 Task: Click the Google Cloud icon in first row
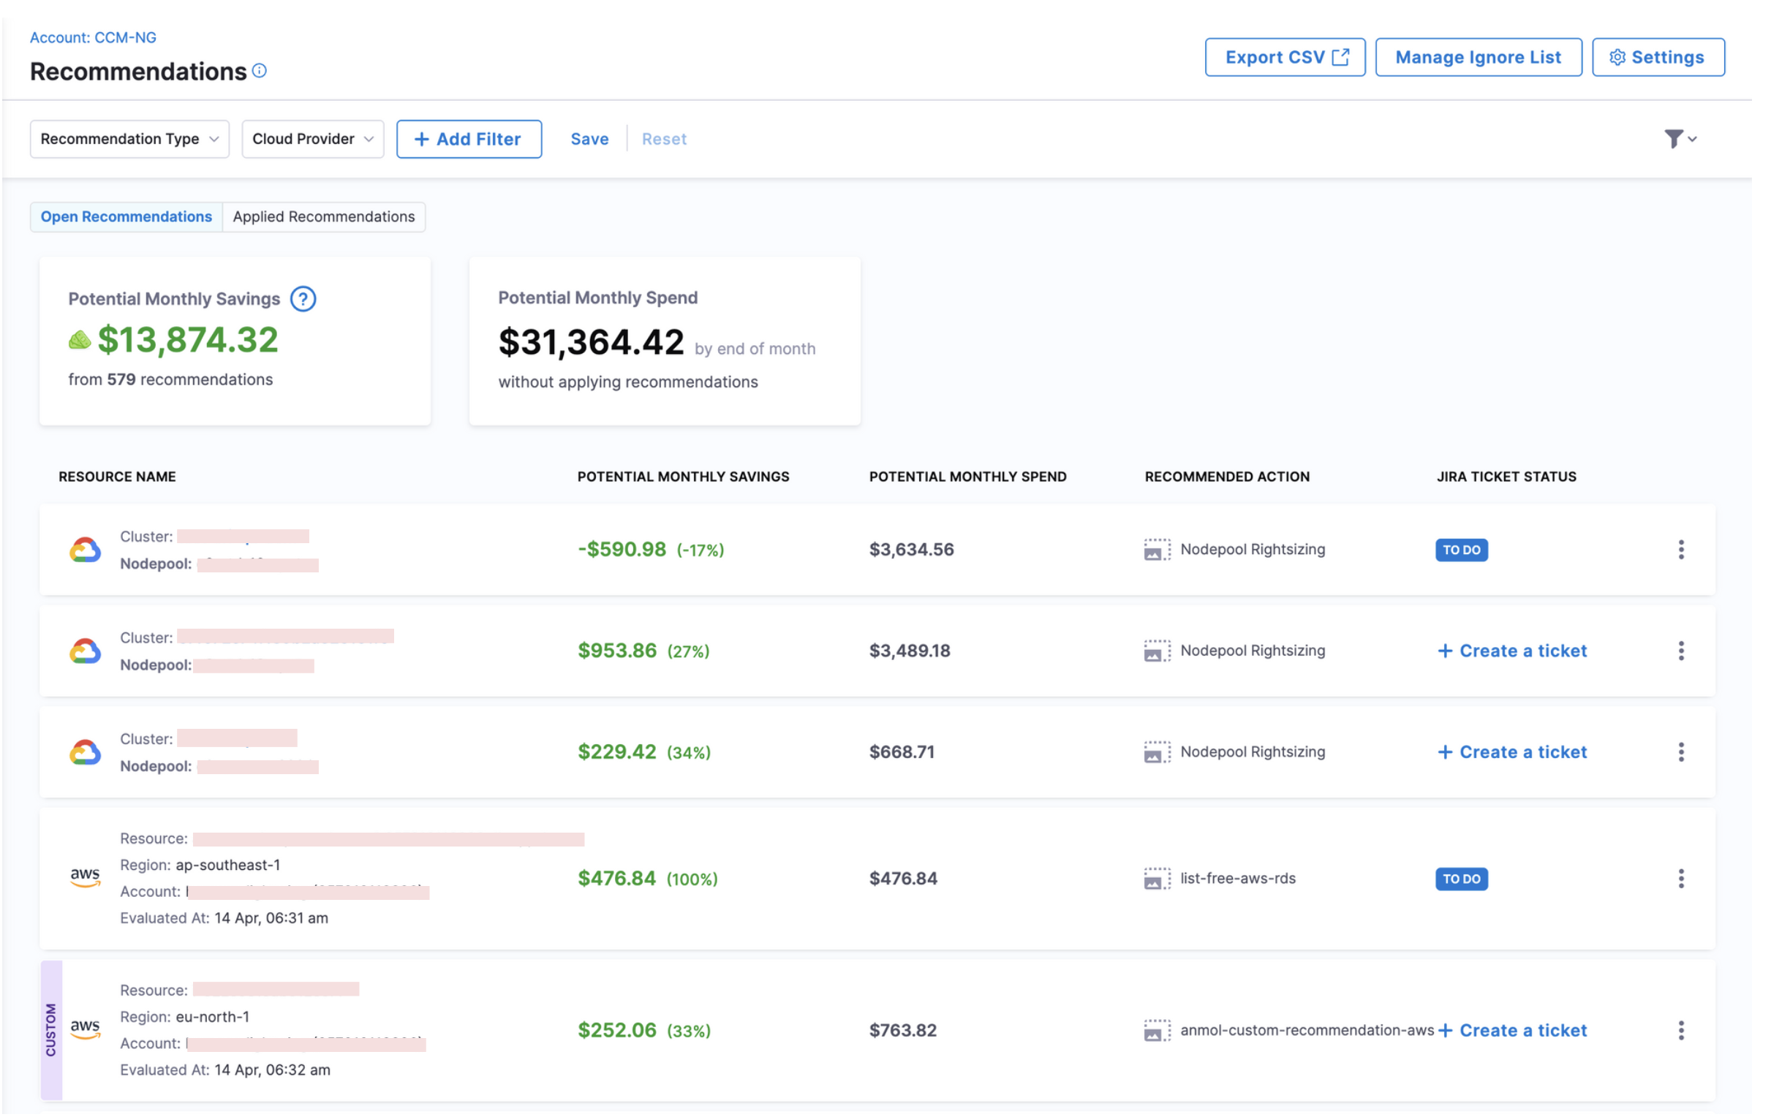tap(86, 550)
